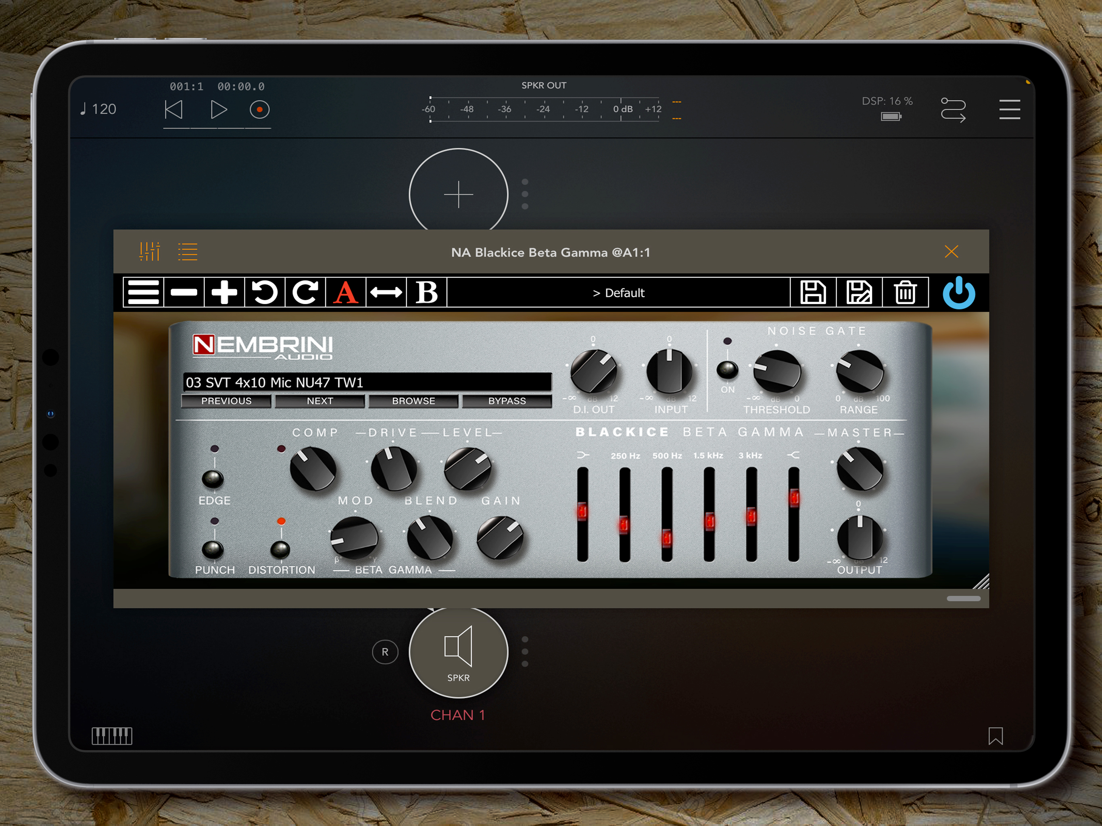Image resolution: width=1102 pixels, height=826 pixels.
Task: Open the piano keyboard icon at bottom left
Action: tap(112, 736)
